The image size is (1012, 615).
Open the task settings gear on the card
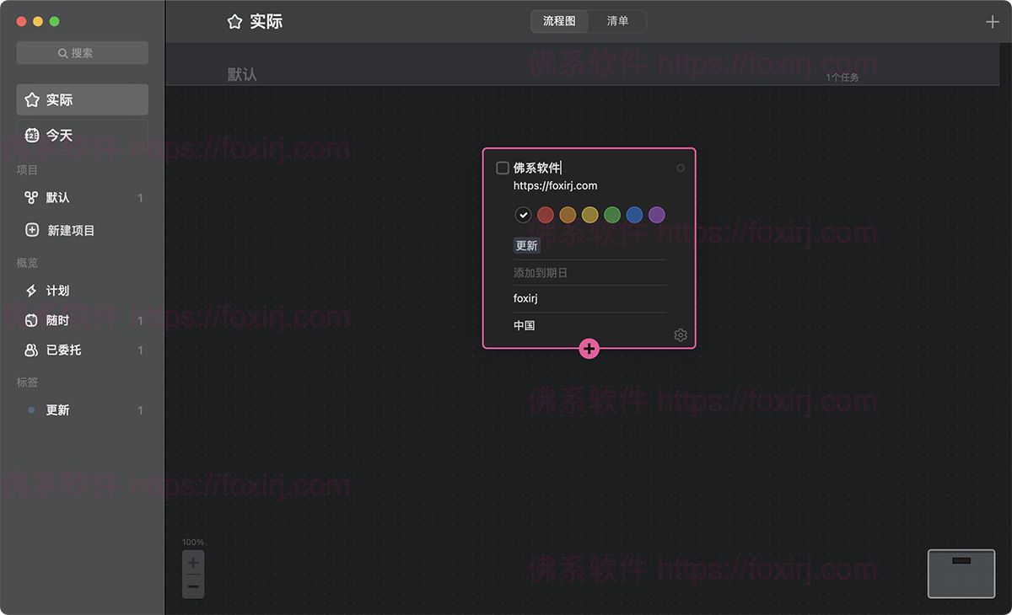[x=680, y=334]
